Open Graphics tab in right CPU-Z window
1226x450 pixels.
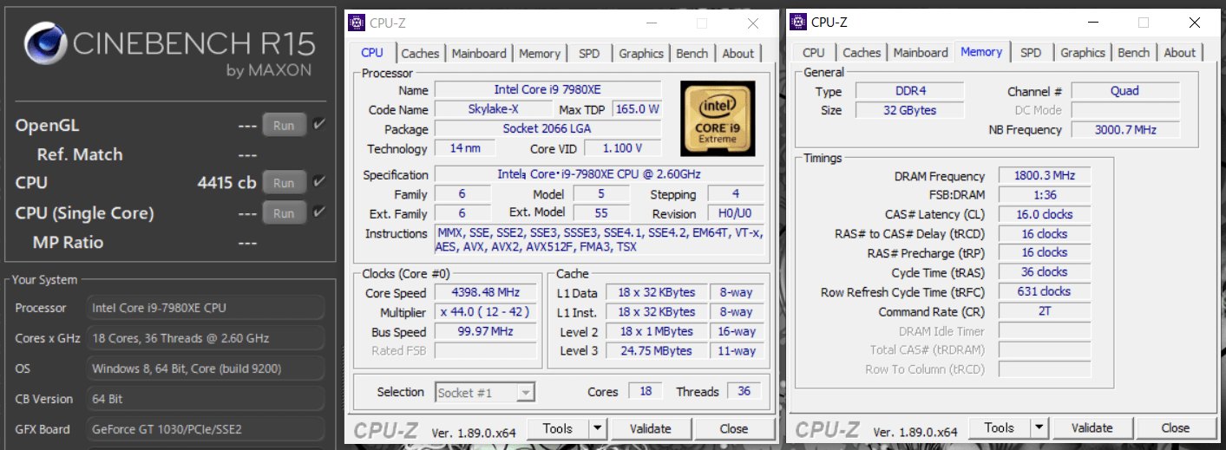(1083, 53)
